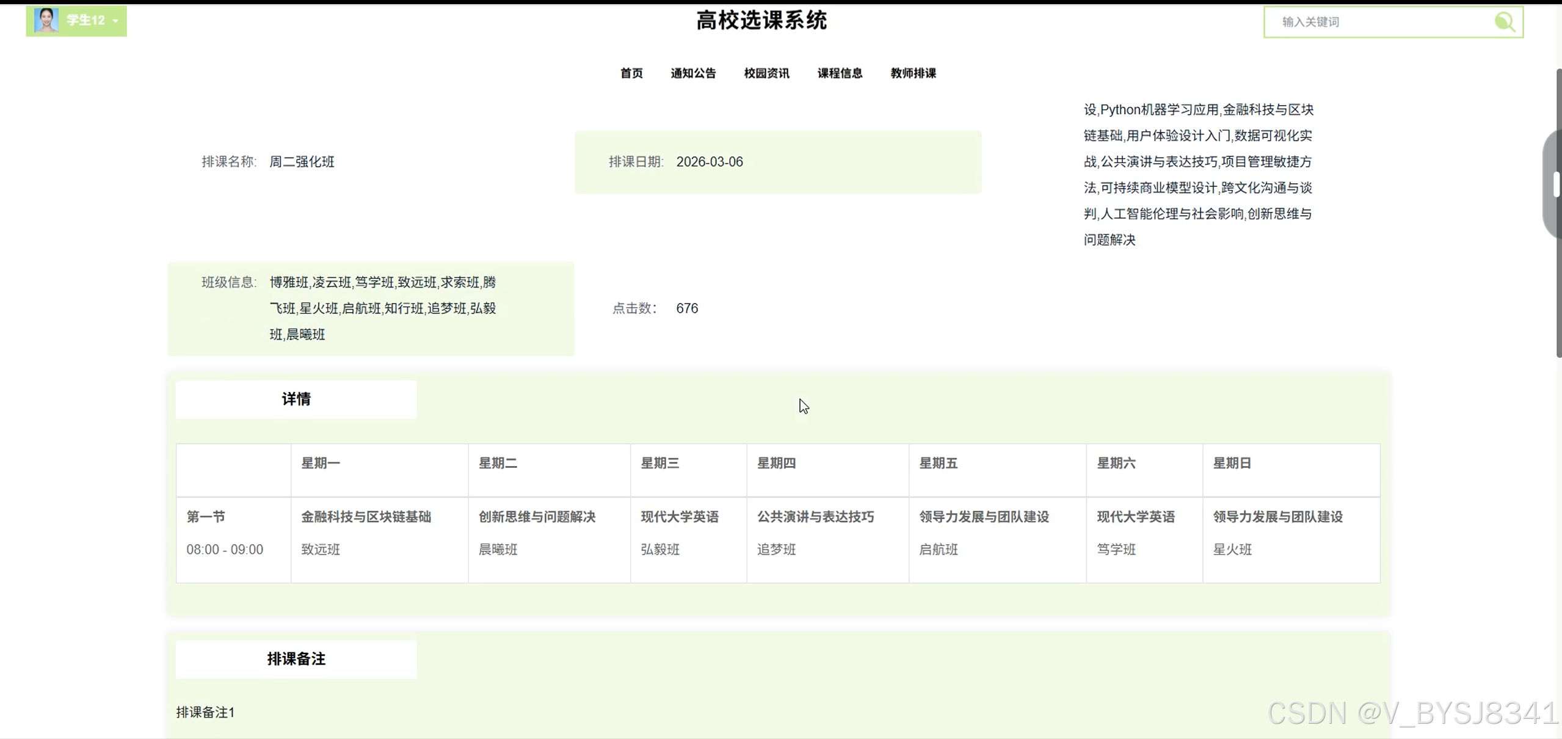Open the 首页 menu item
The image size is (1562, 739).
coord(631,73)
